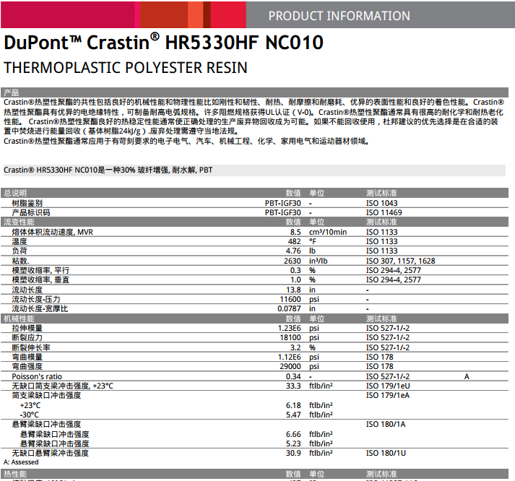
Task: Click the ISO 179/1eU standard
Action: (x=388, y=386)
